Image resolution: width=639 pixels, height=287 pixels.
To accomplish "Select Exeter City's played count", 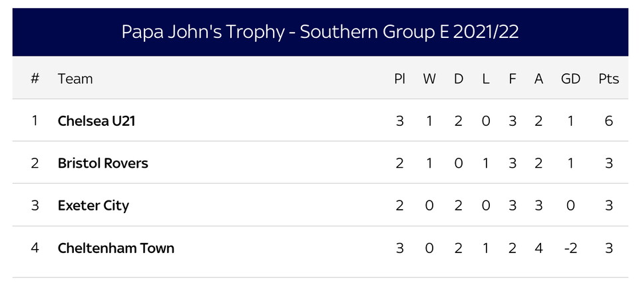I will (x=399, y=206).
